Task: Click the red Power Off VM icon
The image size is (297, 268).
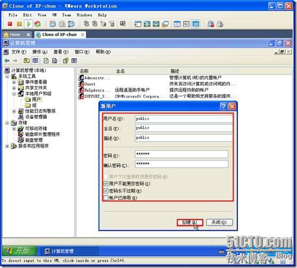Action: 10,24
